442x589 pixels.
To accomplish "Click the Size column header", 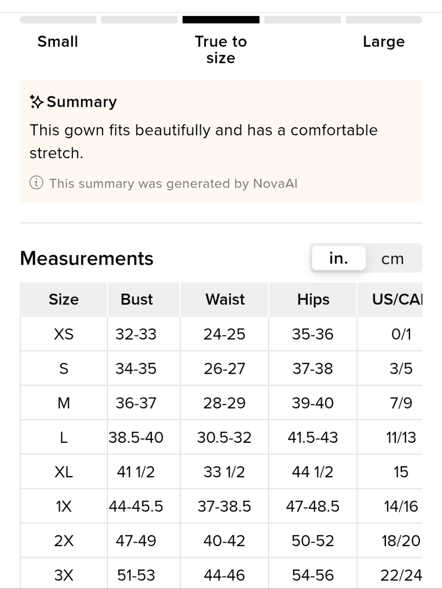I will [64, 299].
